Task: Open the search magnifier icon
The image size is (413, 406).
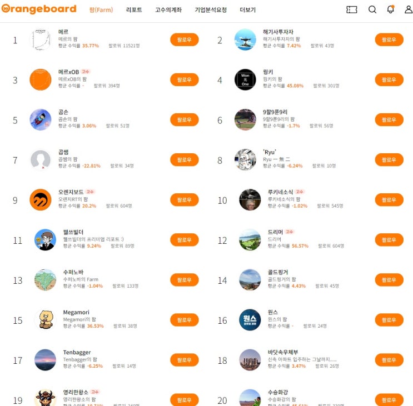Action: [372, 9]
